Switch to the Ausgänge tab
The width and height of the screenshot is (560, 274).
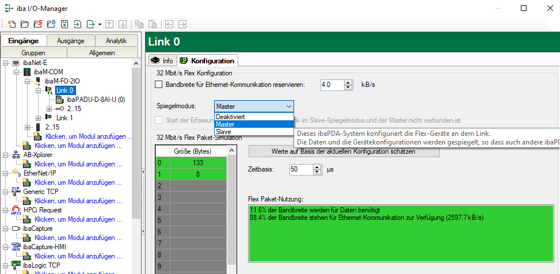(x=70, y=41)
